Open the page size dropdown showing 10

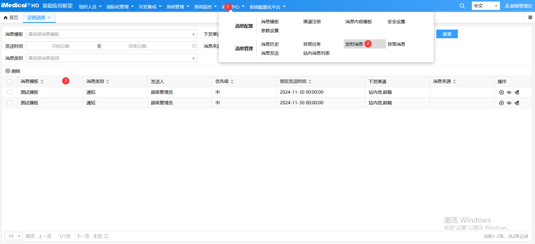point(13,236)
